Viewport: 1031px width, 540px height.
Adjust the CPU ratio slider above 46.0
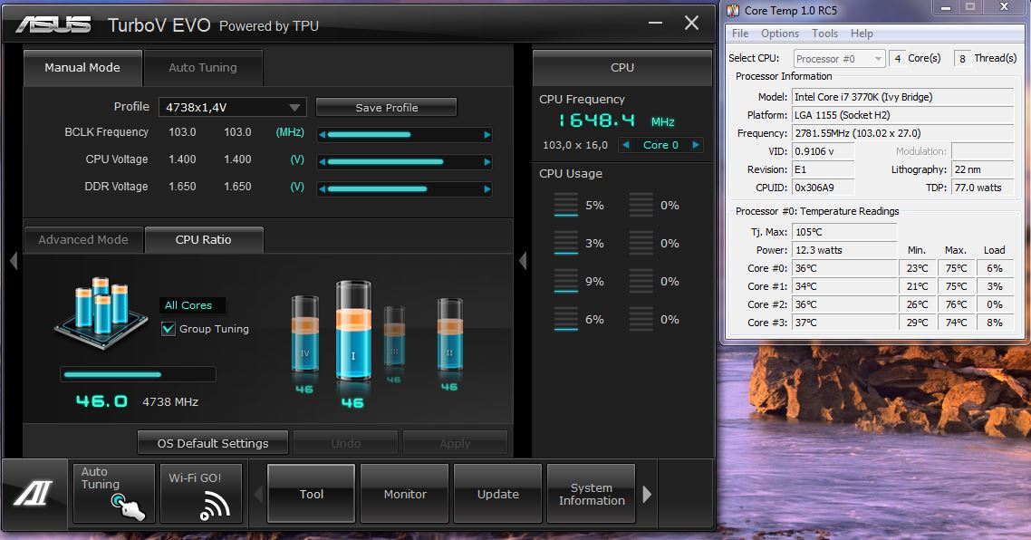click(x=138, y=374)
